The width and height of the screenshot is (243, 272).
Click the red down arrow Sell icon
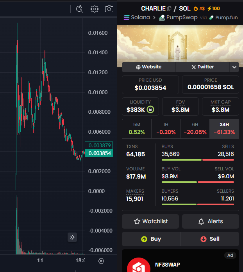click(204, 239)
